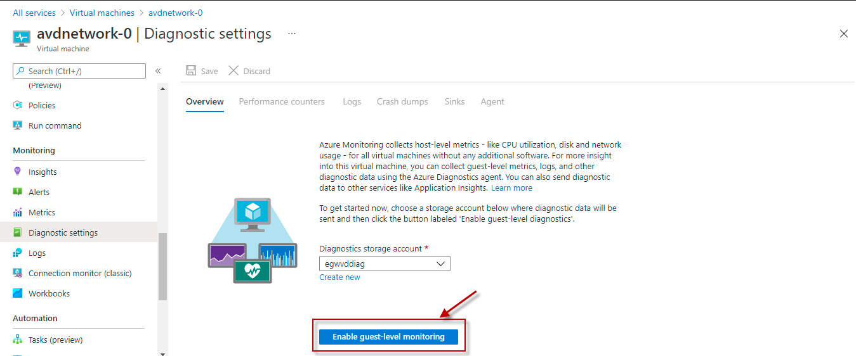The width and height of the screenshot is (856, 356).
Task: Go to Virtual machines breadcrumb
Action: pos(102,13)
